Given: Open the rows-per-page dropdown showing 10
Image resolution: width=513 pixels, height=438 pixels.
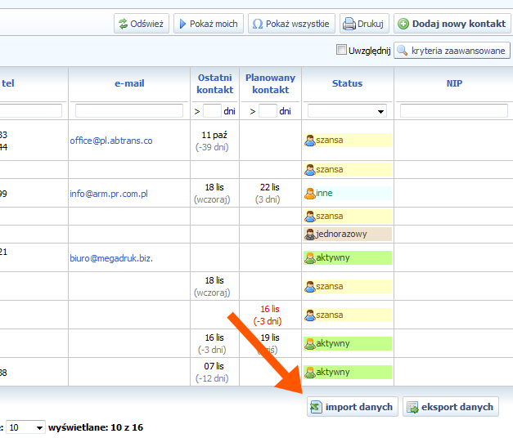Looking at the screenshot, I should click(x=25, y=427).
